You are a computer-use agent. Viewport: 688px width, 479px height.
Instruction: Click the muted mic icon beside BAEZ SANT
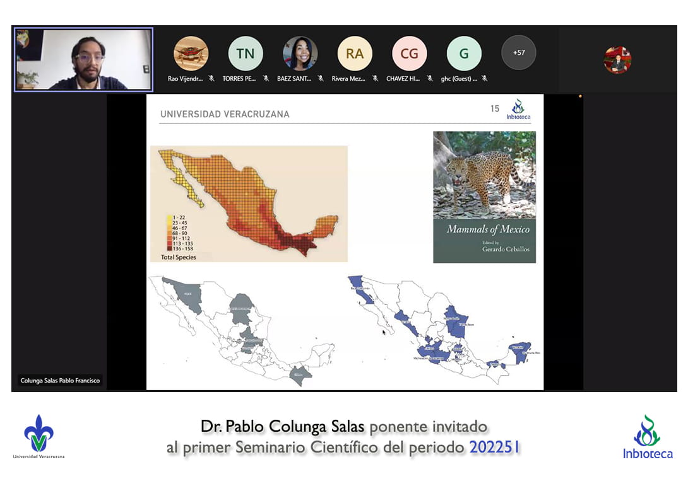(x=321, y=79)
